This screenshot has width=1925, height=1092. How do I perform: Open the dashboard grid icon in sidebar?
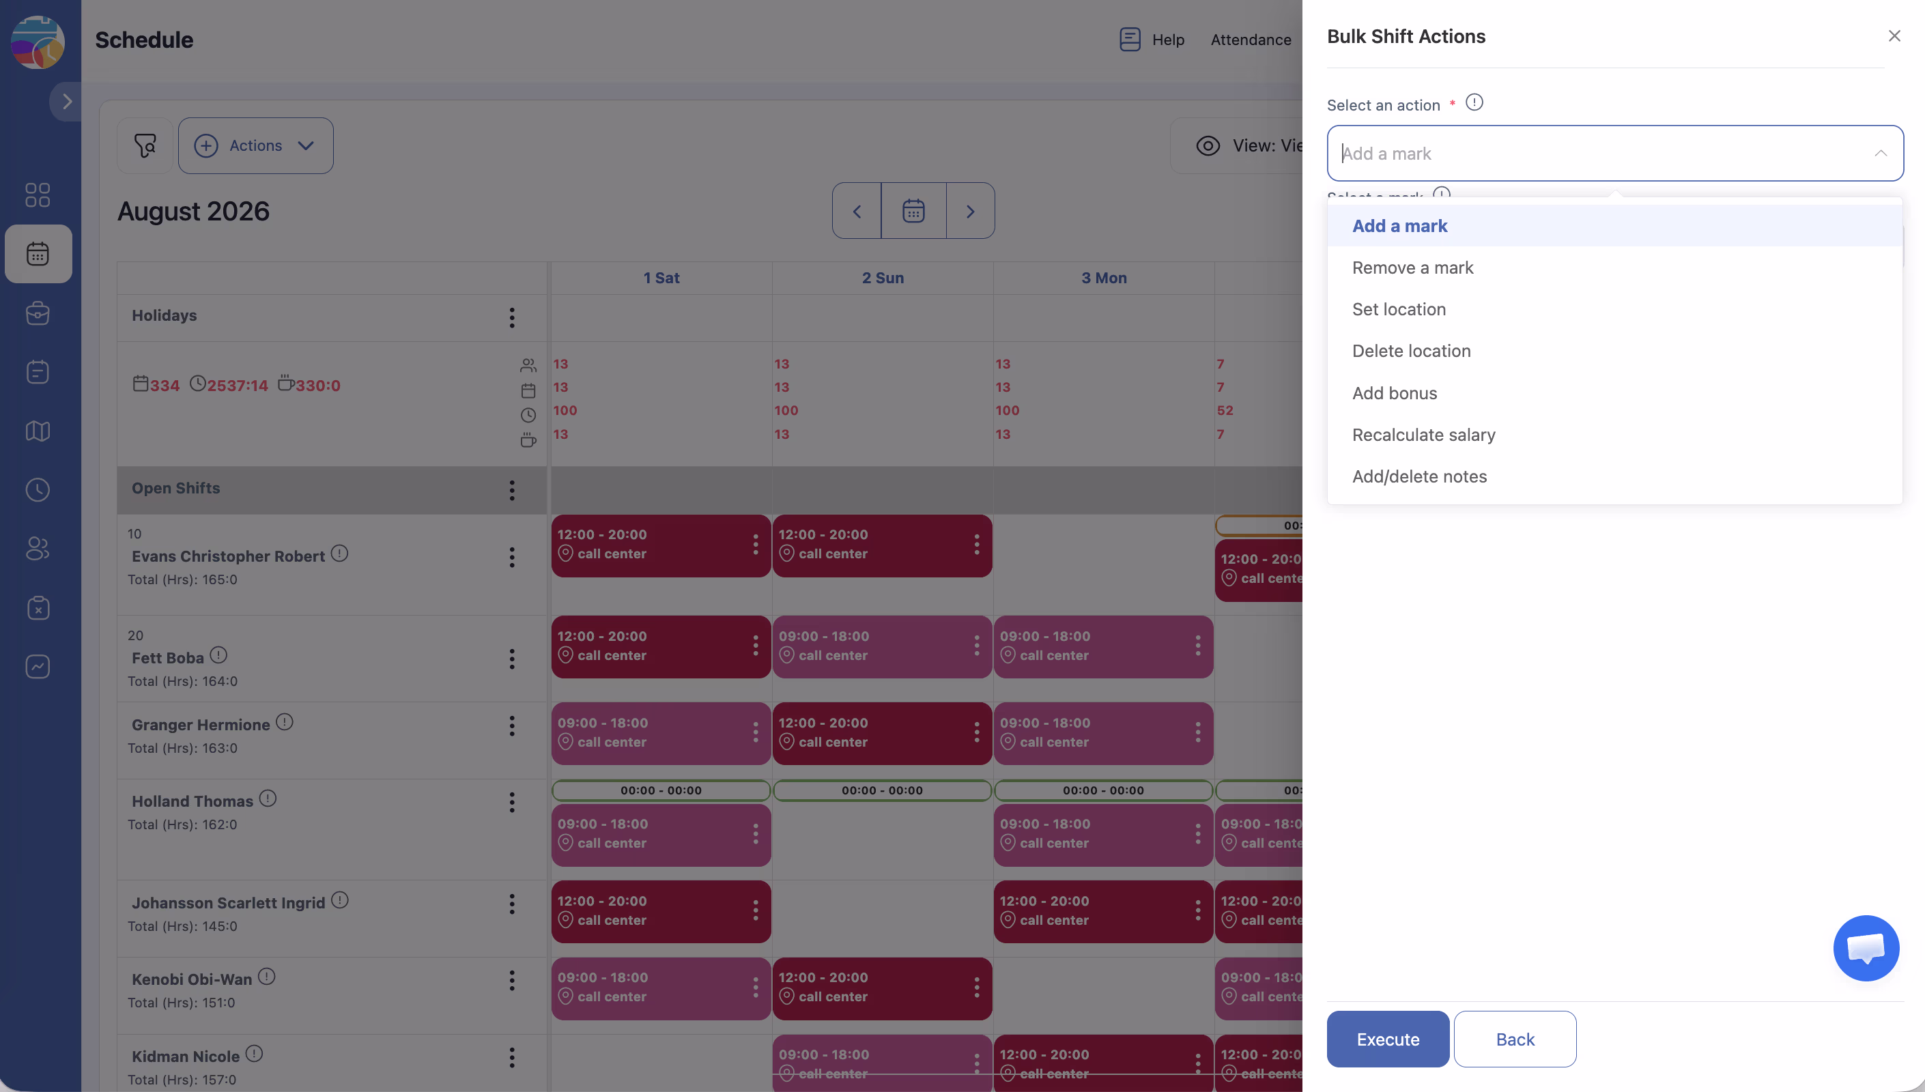pos(38,195)
